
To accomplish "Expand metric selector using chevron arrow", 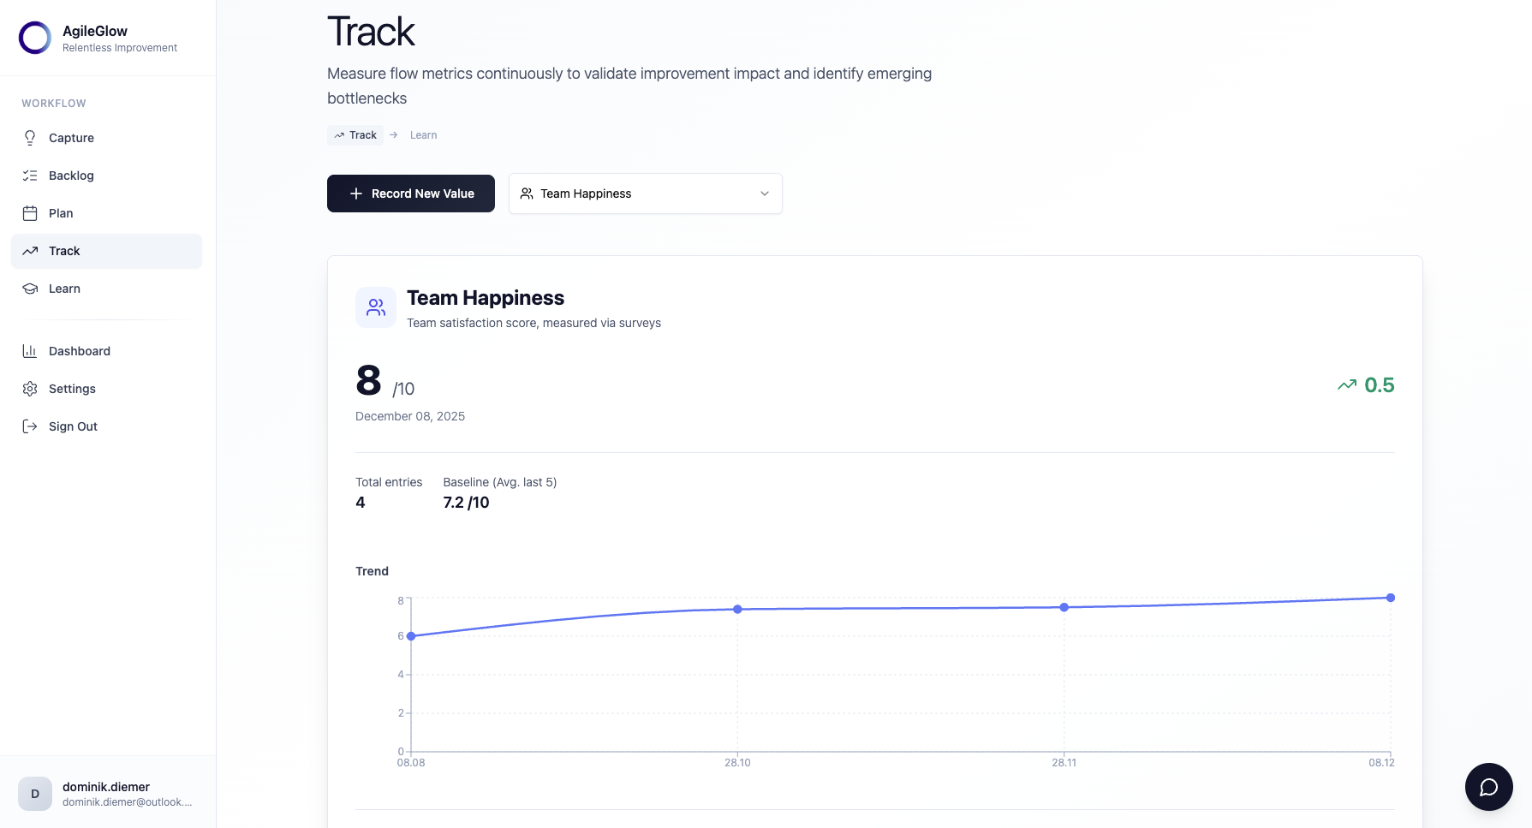I will point(765,194).
